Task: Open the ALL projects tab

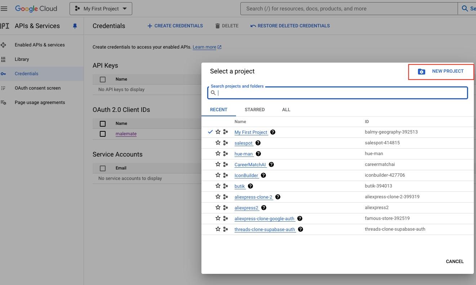Action: [x=286, y=109]
